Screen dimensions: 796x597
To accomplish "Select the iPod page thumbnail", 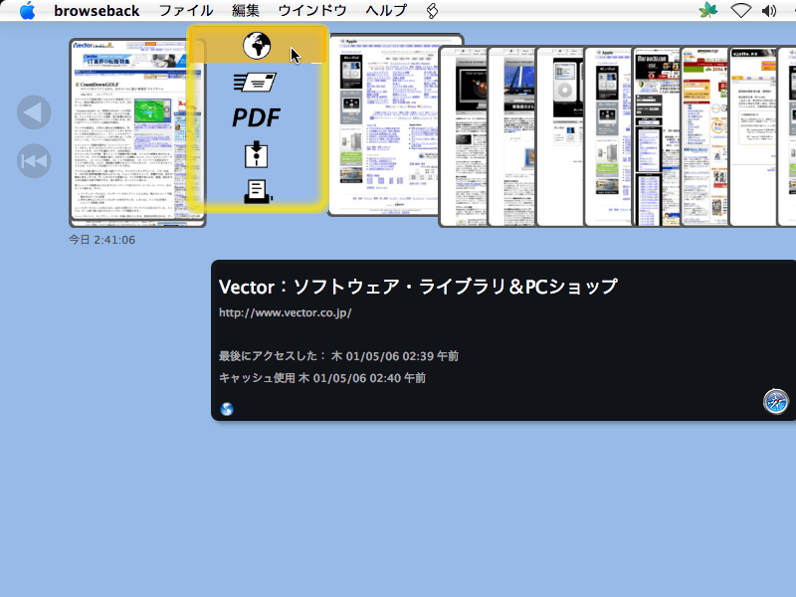I will click(x=560, y=136).
